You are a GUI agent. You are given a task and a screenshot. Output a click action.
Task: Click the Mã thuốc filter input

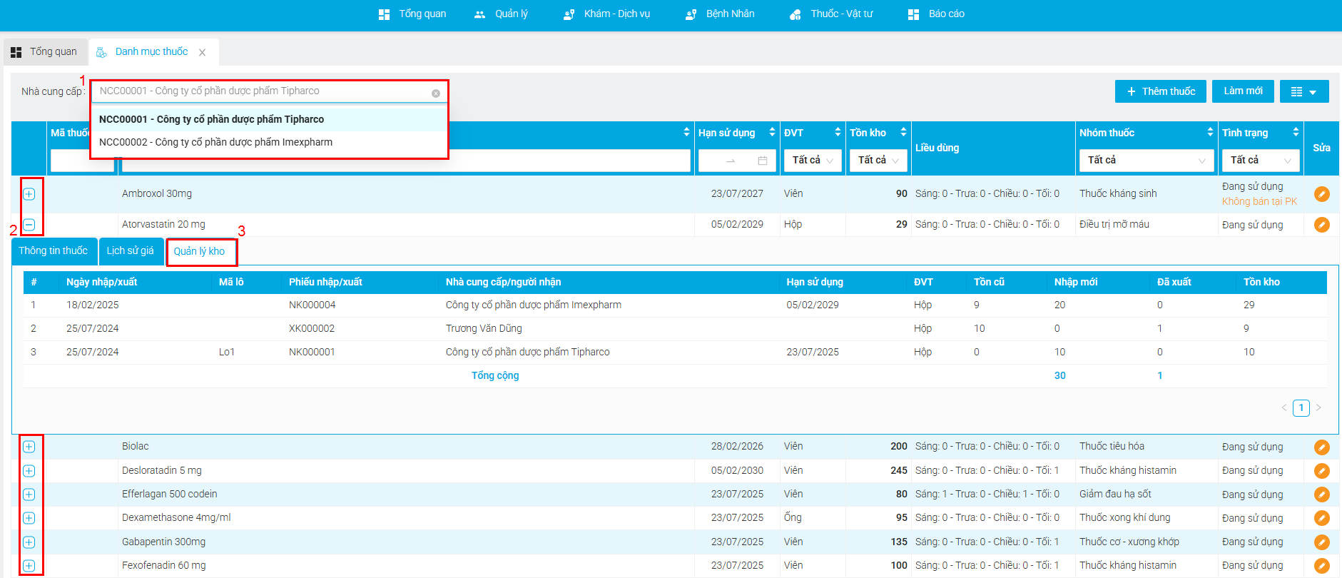[82, 161]
